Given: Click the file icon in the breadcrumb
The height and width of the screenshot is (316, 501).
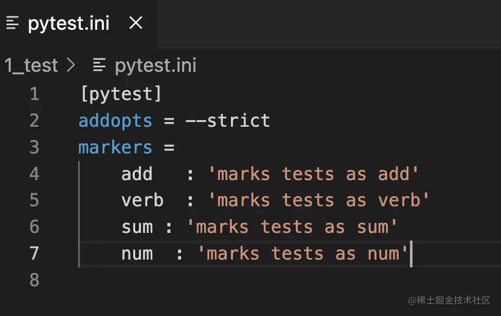Looking at the screenshot, I should pyautogui.click(x=99, y=66).
